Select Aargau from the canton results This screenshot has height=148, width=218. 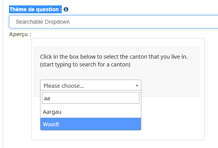click(x=91, y=112)
